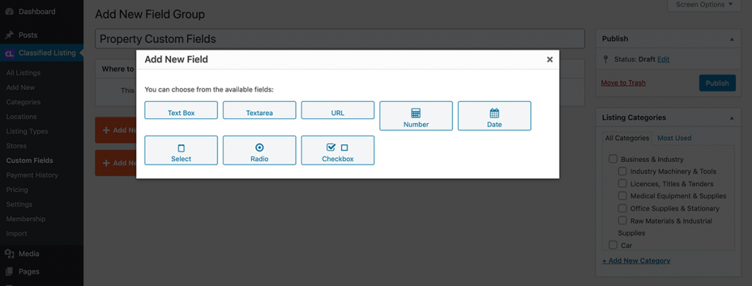This screenshot has height=286, width=752.
Task: Open Custom Fields in sidebar
Action: coord(29,161)
